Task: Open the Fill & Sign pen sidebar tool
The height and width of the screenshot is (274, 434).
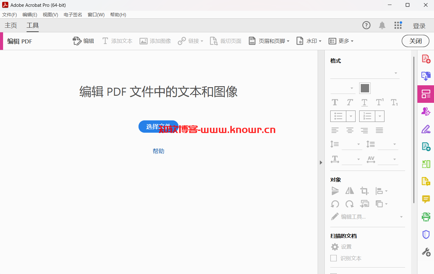Action: pyautogui.click(x=426, y=129)
